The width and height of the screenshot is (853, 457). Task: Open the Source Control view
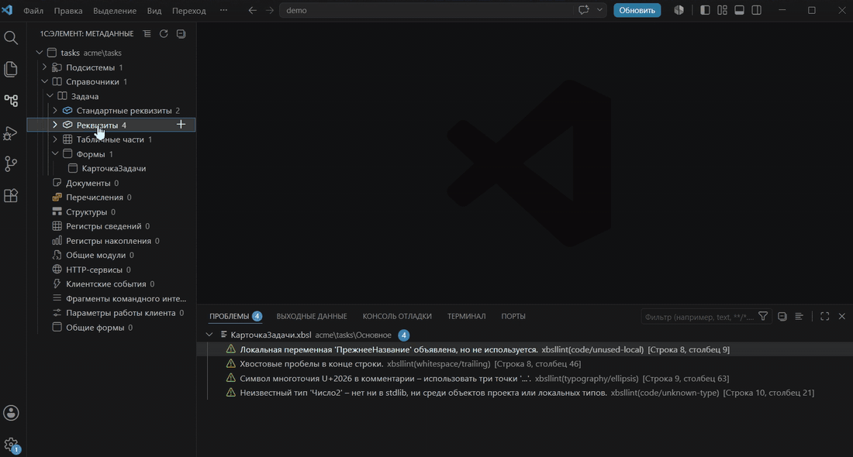11,163
